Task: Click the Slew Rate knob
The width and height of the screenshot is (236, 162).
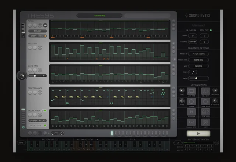Action: tap(215, 101)
